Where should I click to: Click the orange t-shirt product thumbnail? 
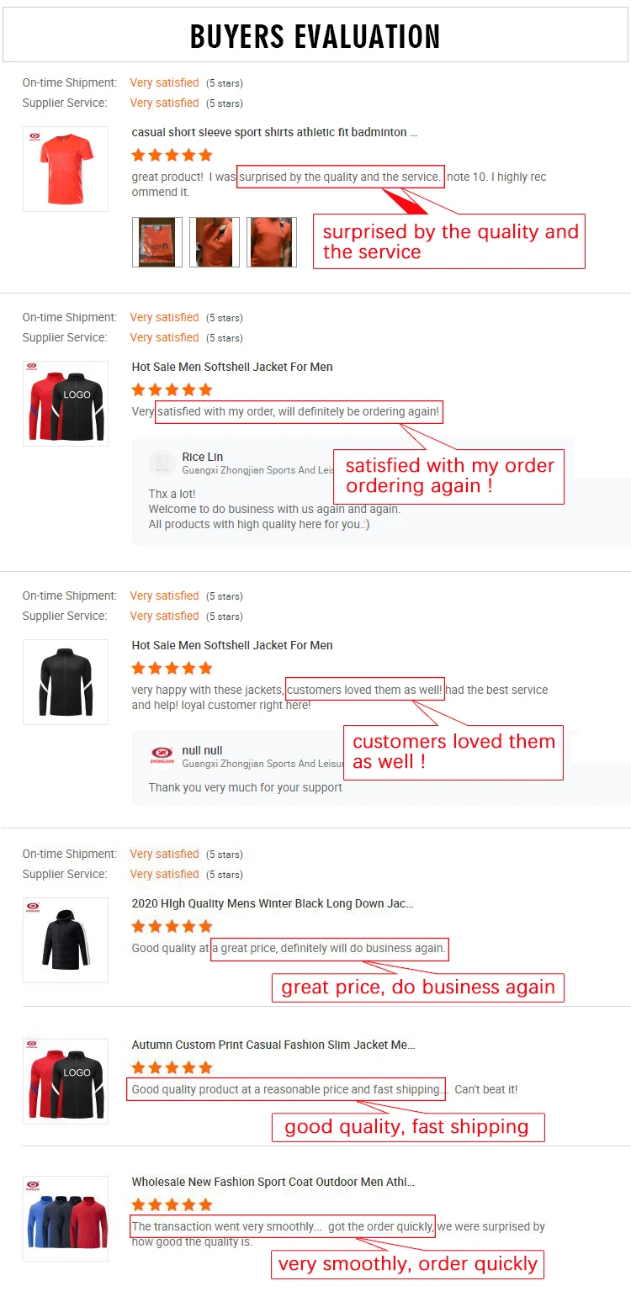click(66, 168)
